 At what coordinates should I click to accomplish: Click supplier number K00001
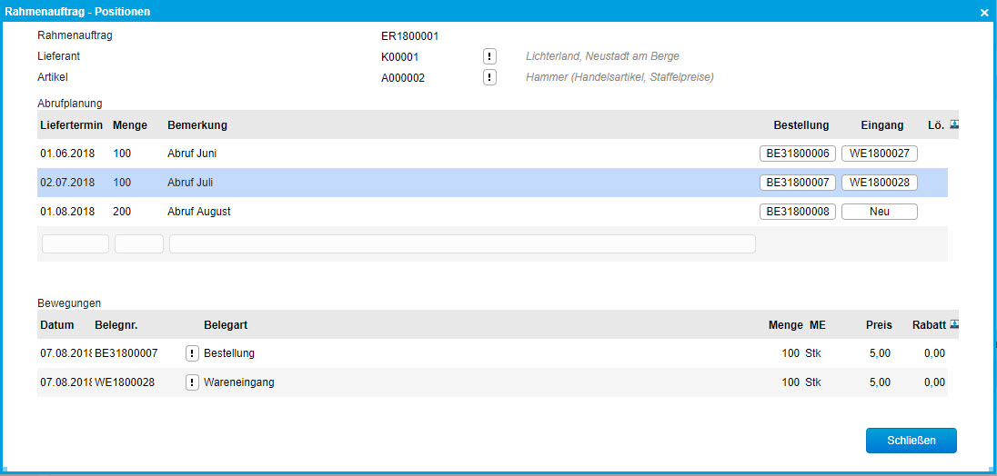(400, 57)
